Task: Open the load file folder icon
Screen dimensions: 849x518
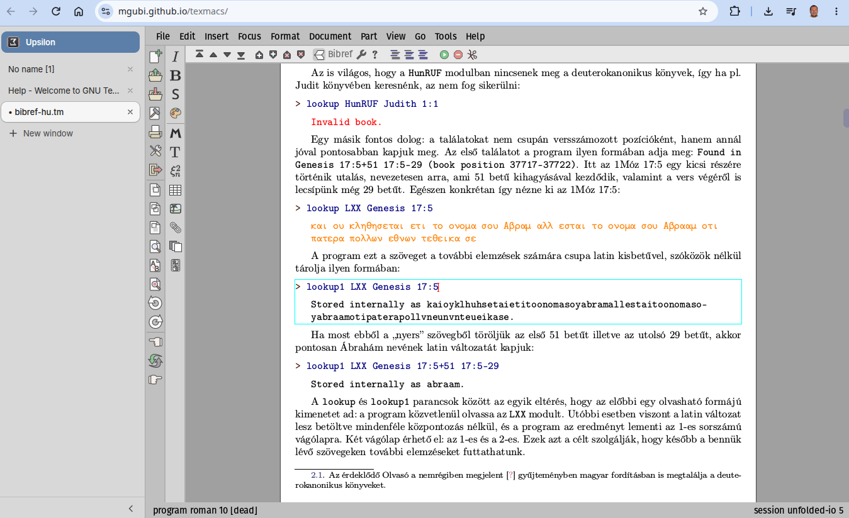Action: (x=155, y=75)
